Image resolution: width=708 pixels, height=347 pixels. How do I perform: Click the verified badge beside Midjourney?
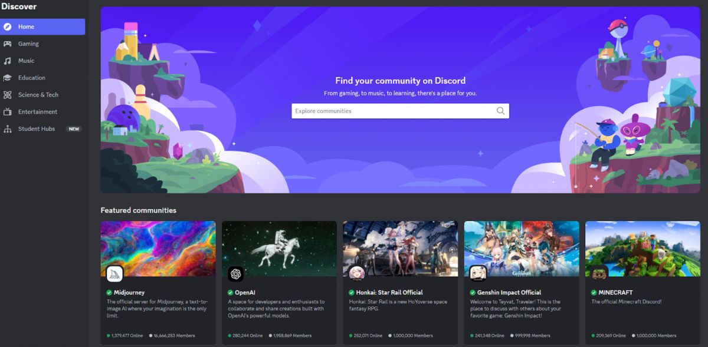[110, 292]
